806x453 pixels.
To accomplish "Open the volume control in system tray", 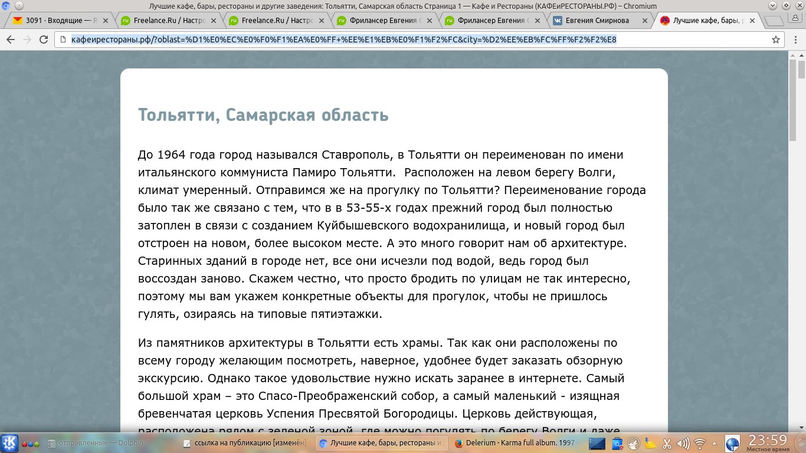I will tap(684, 444).
